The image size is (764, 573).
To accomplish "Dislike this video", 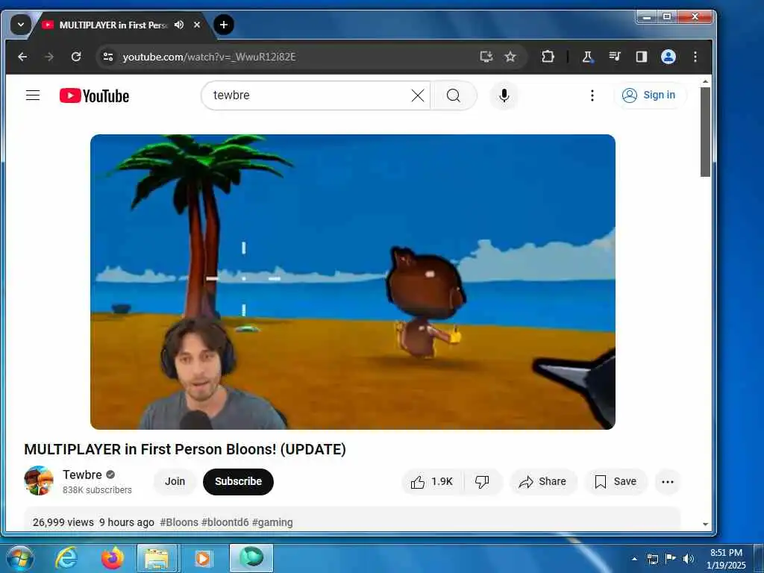I will (x=482, y=482).
